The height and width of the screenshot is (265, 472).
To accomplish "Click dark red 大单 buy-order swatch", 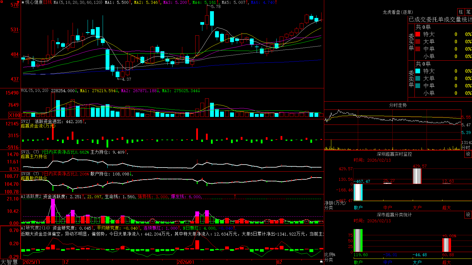I will (418, 42).
